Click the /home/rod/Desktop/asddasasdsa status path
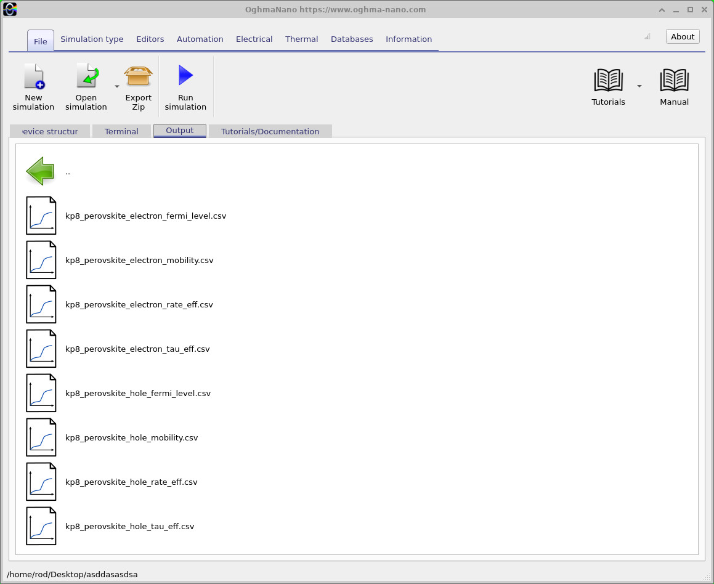714x584 pixels. pyautogui.click(x=72, y=574)
